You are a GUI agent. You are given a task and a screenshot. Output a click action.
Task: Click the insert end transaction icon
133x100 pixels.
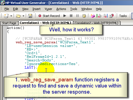pyautogui.click(x=105, y=16)
